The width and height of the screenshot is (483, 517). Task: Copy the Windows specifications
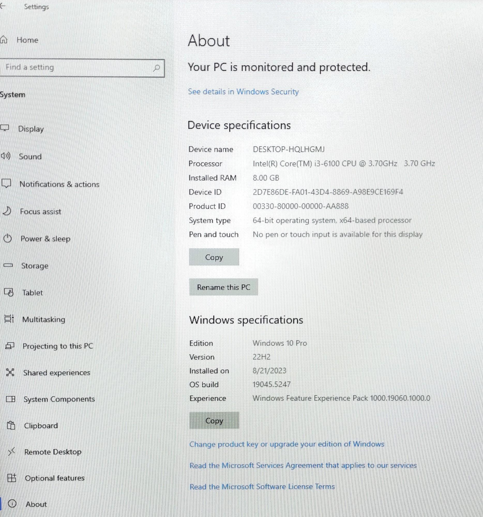click(214, 420)
